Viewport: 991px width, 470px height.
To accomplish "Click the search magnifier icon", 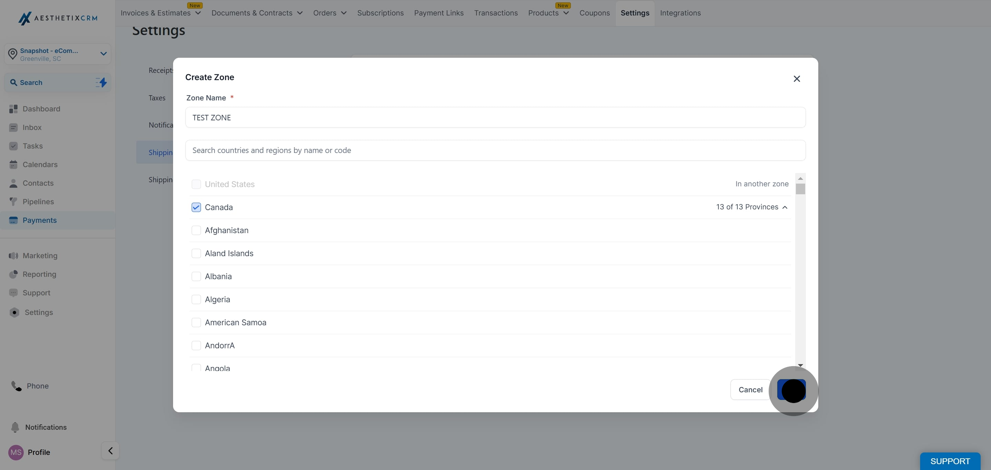I will pyautogui.click(x=13, y=83).
